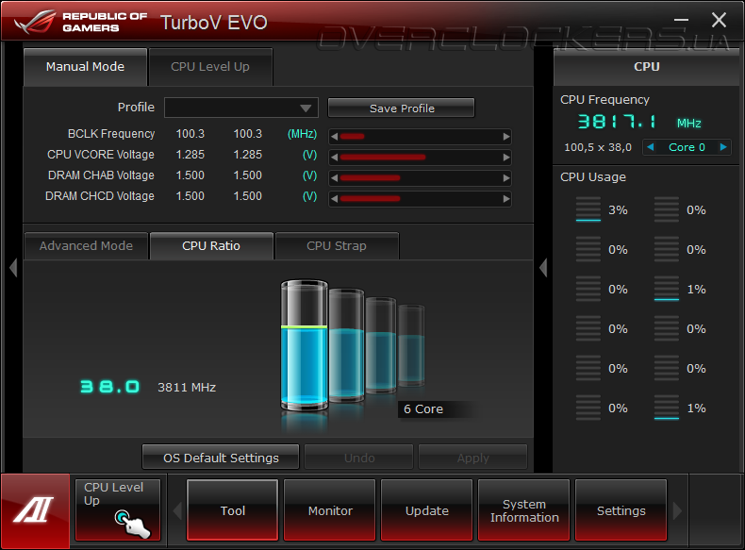This screenshot has height=550, width=745.
Task: Click the Core 0 selector label
Action: click(x=687, y=147)
